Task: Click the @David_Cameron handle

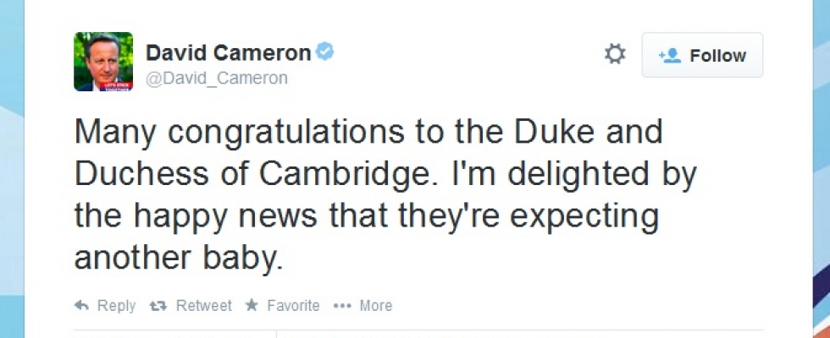Action: click(217, 79)
